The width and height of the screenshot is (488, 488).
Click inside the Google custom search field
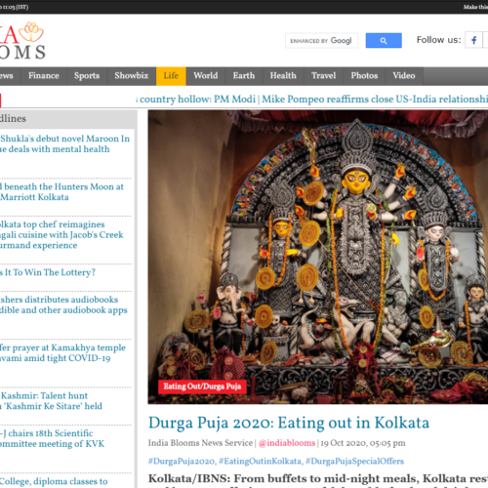point(321,41)
